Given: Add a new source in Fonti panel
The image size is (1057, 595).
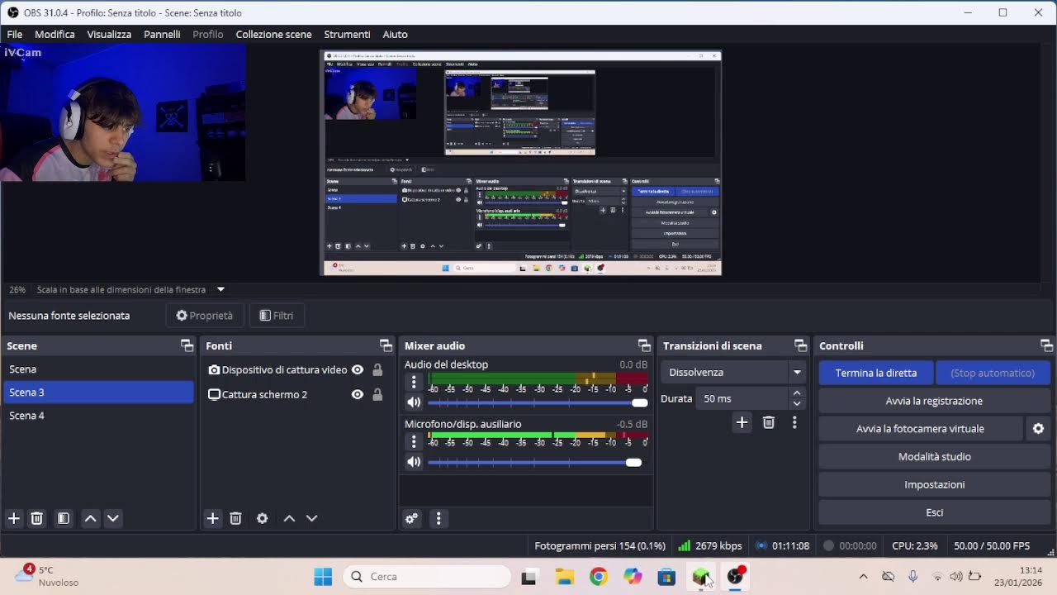Looking at the screenshot, I should tap(213, 518).
